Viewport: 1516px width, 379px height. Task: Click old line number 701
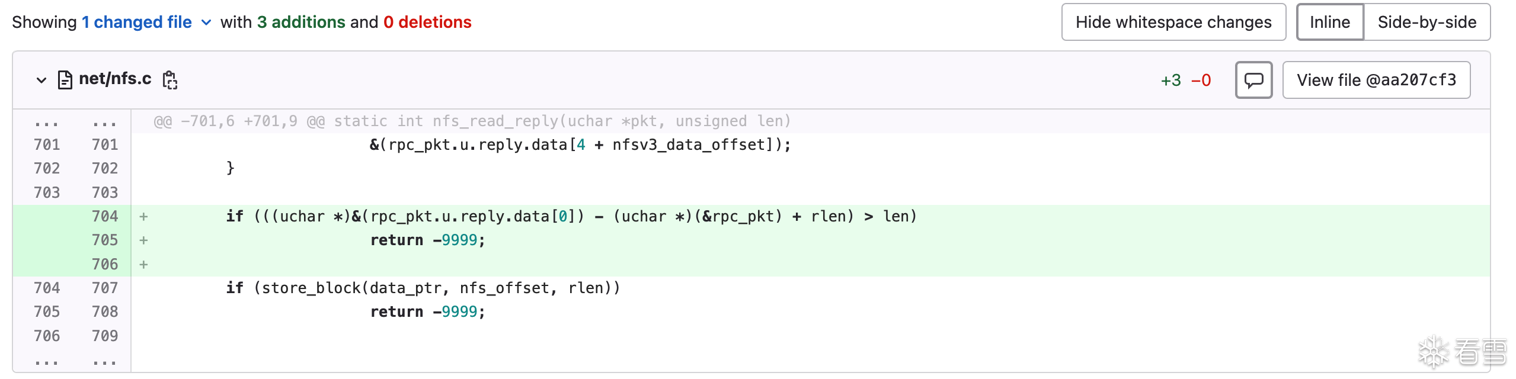(x=47, y=144)
